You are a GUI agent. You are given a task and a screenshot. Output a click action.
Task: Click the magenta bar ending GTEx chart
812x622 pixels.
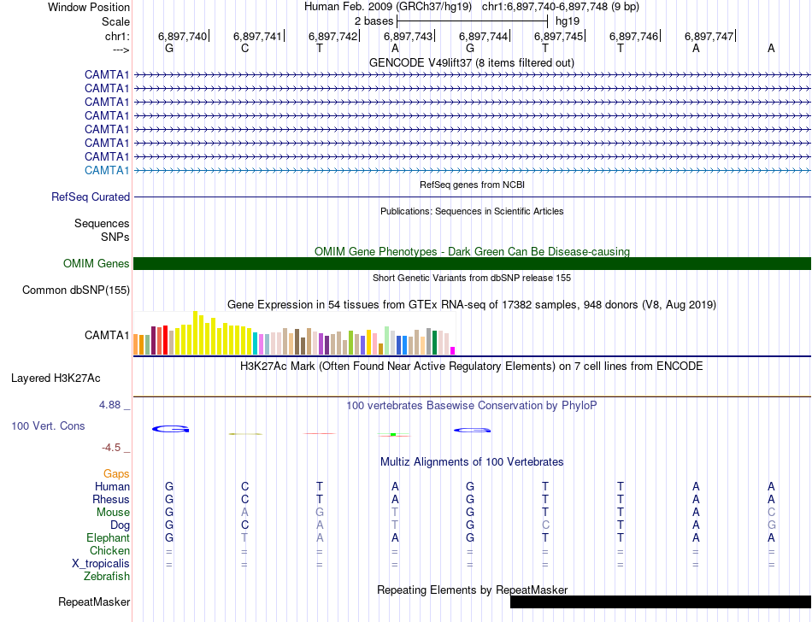point(453,349)
